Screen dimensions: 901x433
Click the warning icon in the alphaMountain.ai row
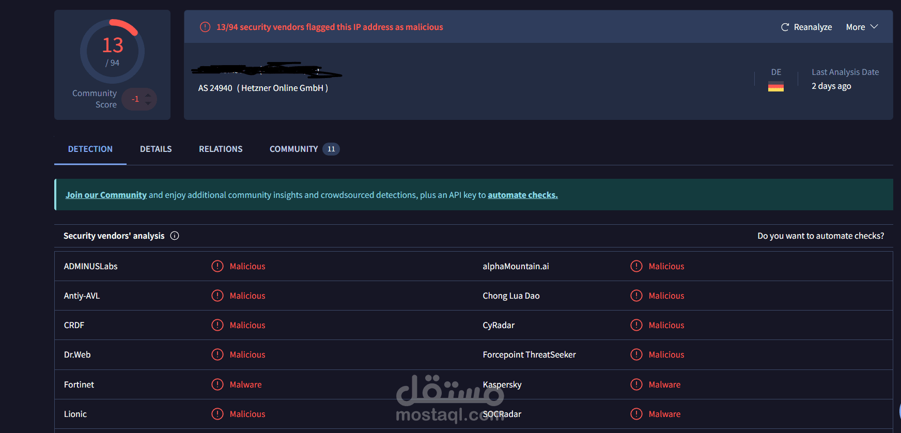click(x=636, y=266)
